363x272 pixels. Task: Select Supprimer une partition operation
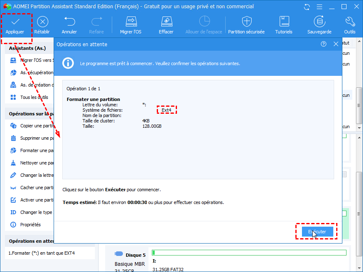(32, 138)
